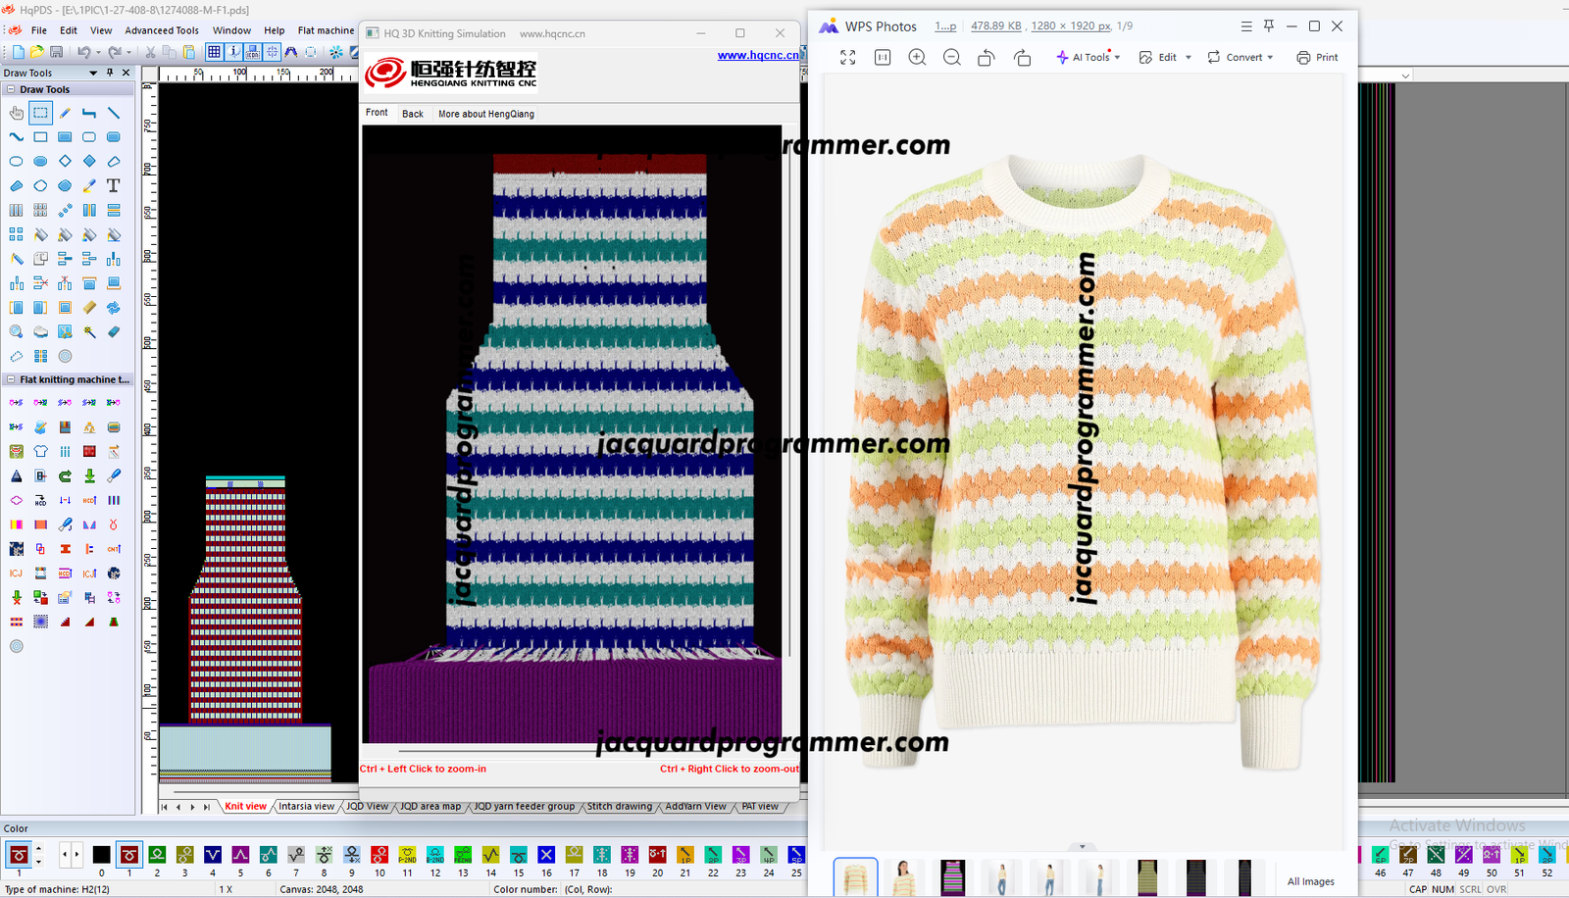Zoom in on the photo in WPS Photos
Screen dimensions: 1569x898
917,58
